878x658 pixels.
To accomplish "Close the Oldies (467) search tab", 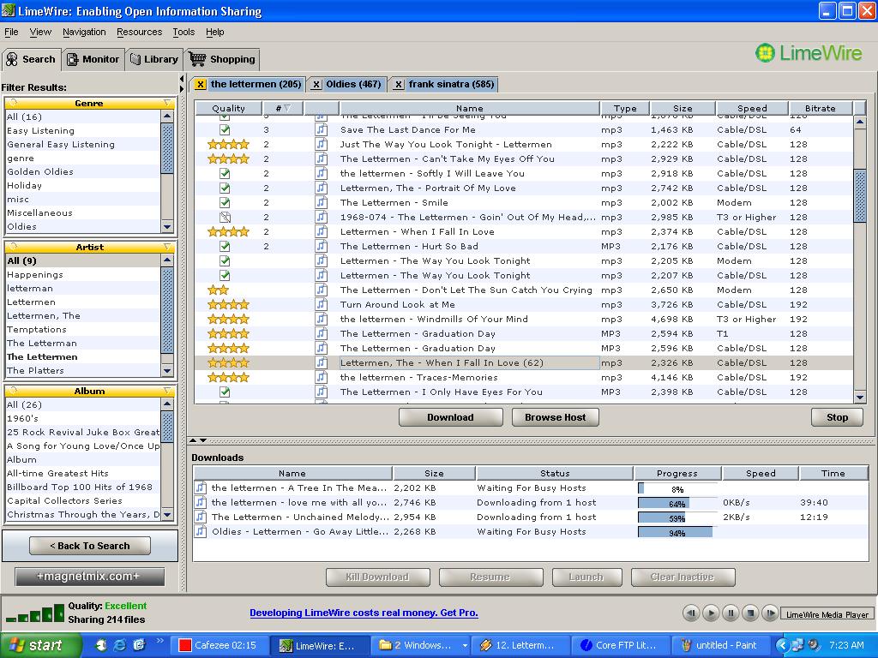I will (x=316, y=85).
